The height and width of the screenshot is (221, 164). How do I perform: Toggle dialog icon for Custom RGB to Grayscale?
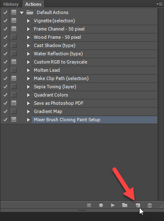coord(14,62)
